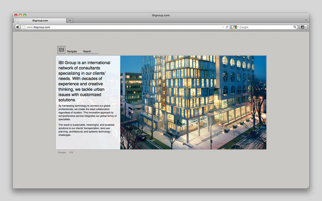Click the Google search input field
This screenshot has width=322, height=201.
[266, 27]
